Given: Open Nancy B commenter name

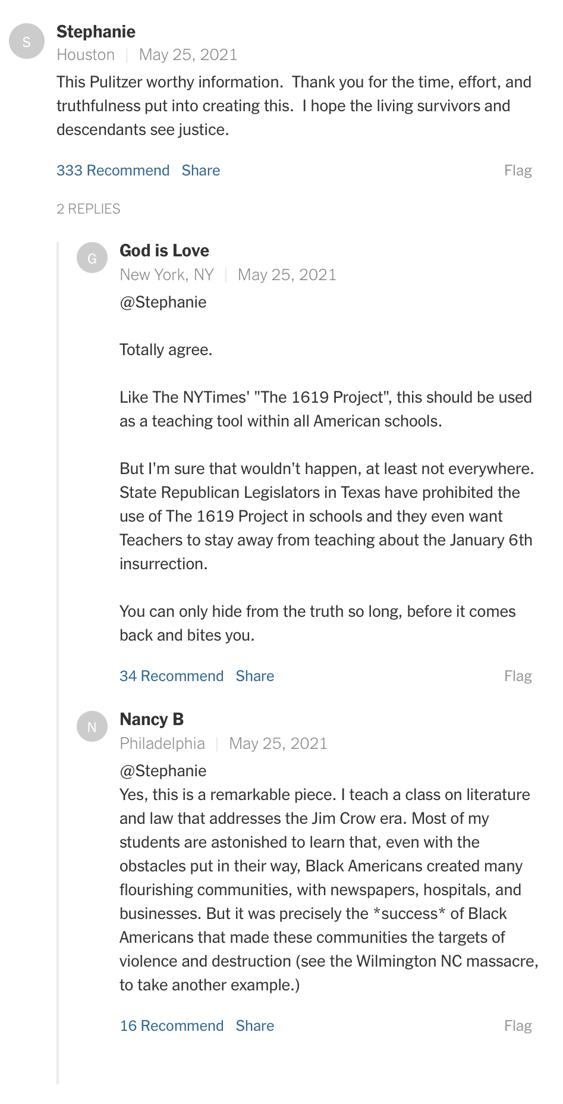Looking at the screenshot, I should [152, 720].
